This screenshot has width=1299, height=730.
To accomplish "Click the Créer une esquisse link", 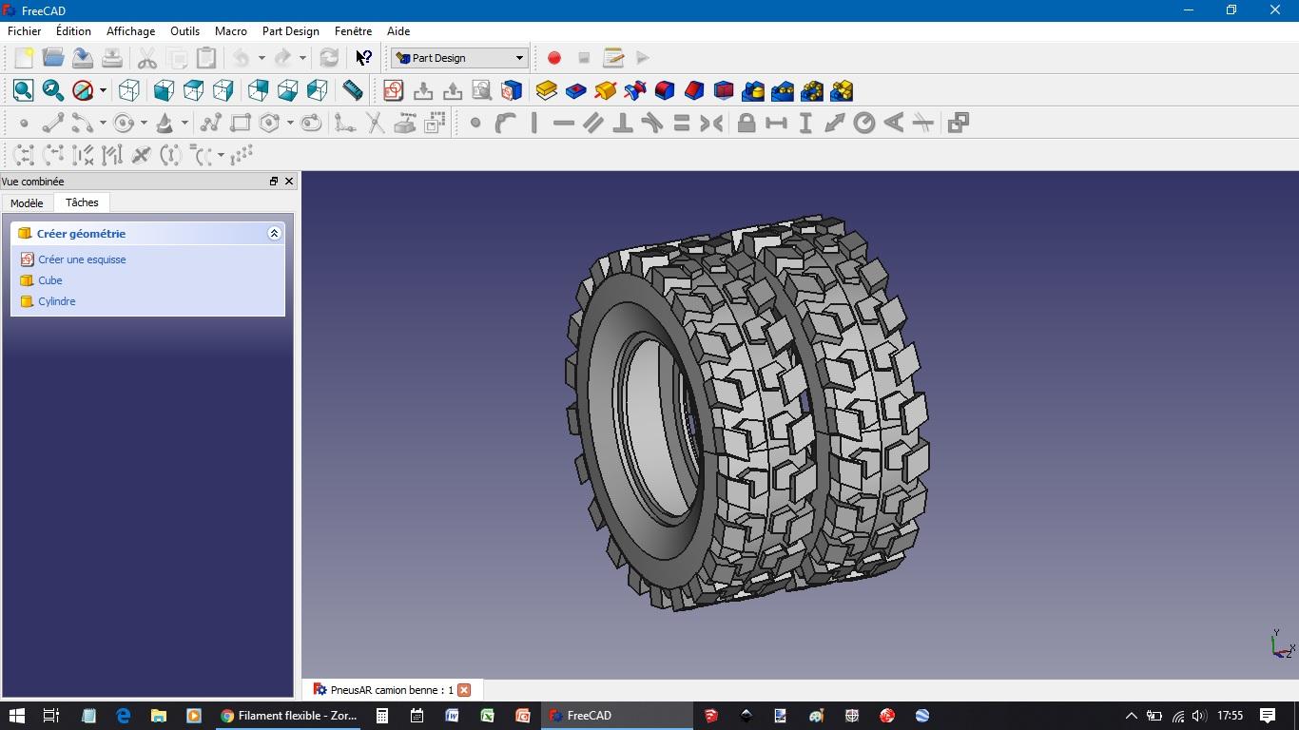I will [82, 259].
